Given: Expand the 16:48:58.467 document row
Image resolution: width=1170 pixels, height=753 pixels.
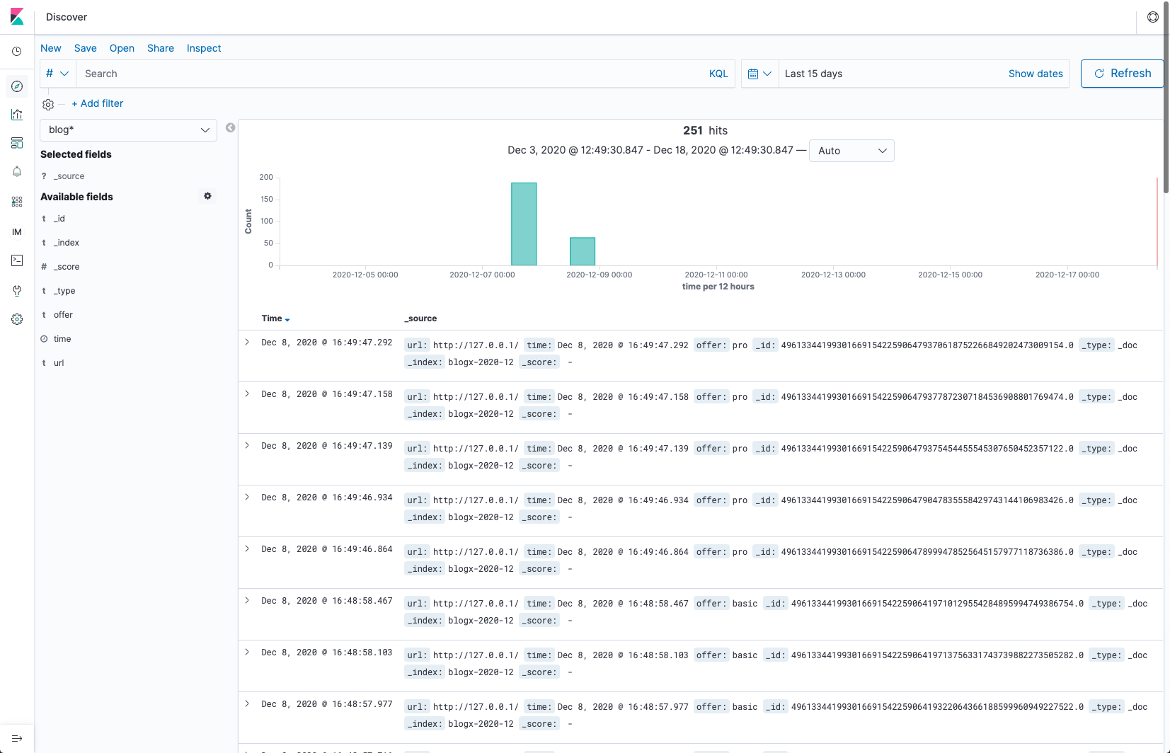Looking at the screenshot, I should tap(247, 601).
